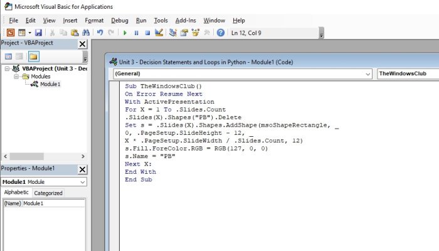Open the Project panel toolbar overflow arrow

pos(85,57)
